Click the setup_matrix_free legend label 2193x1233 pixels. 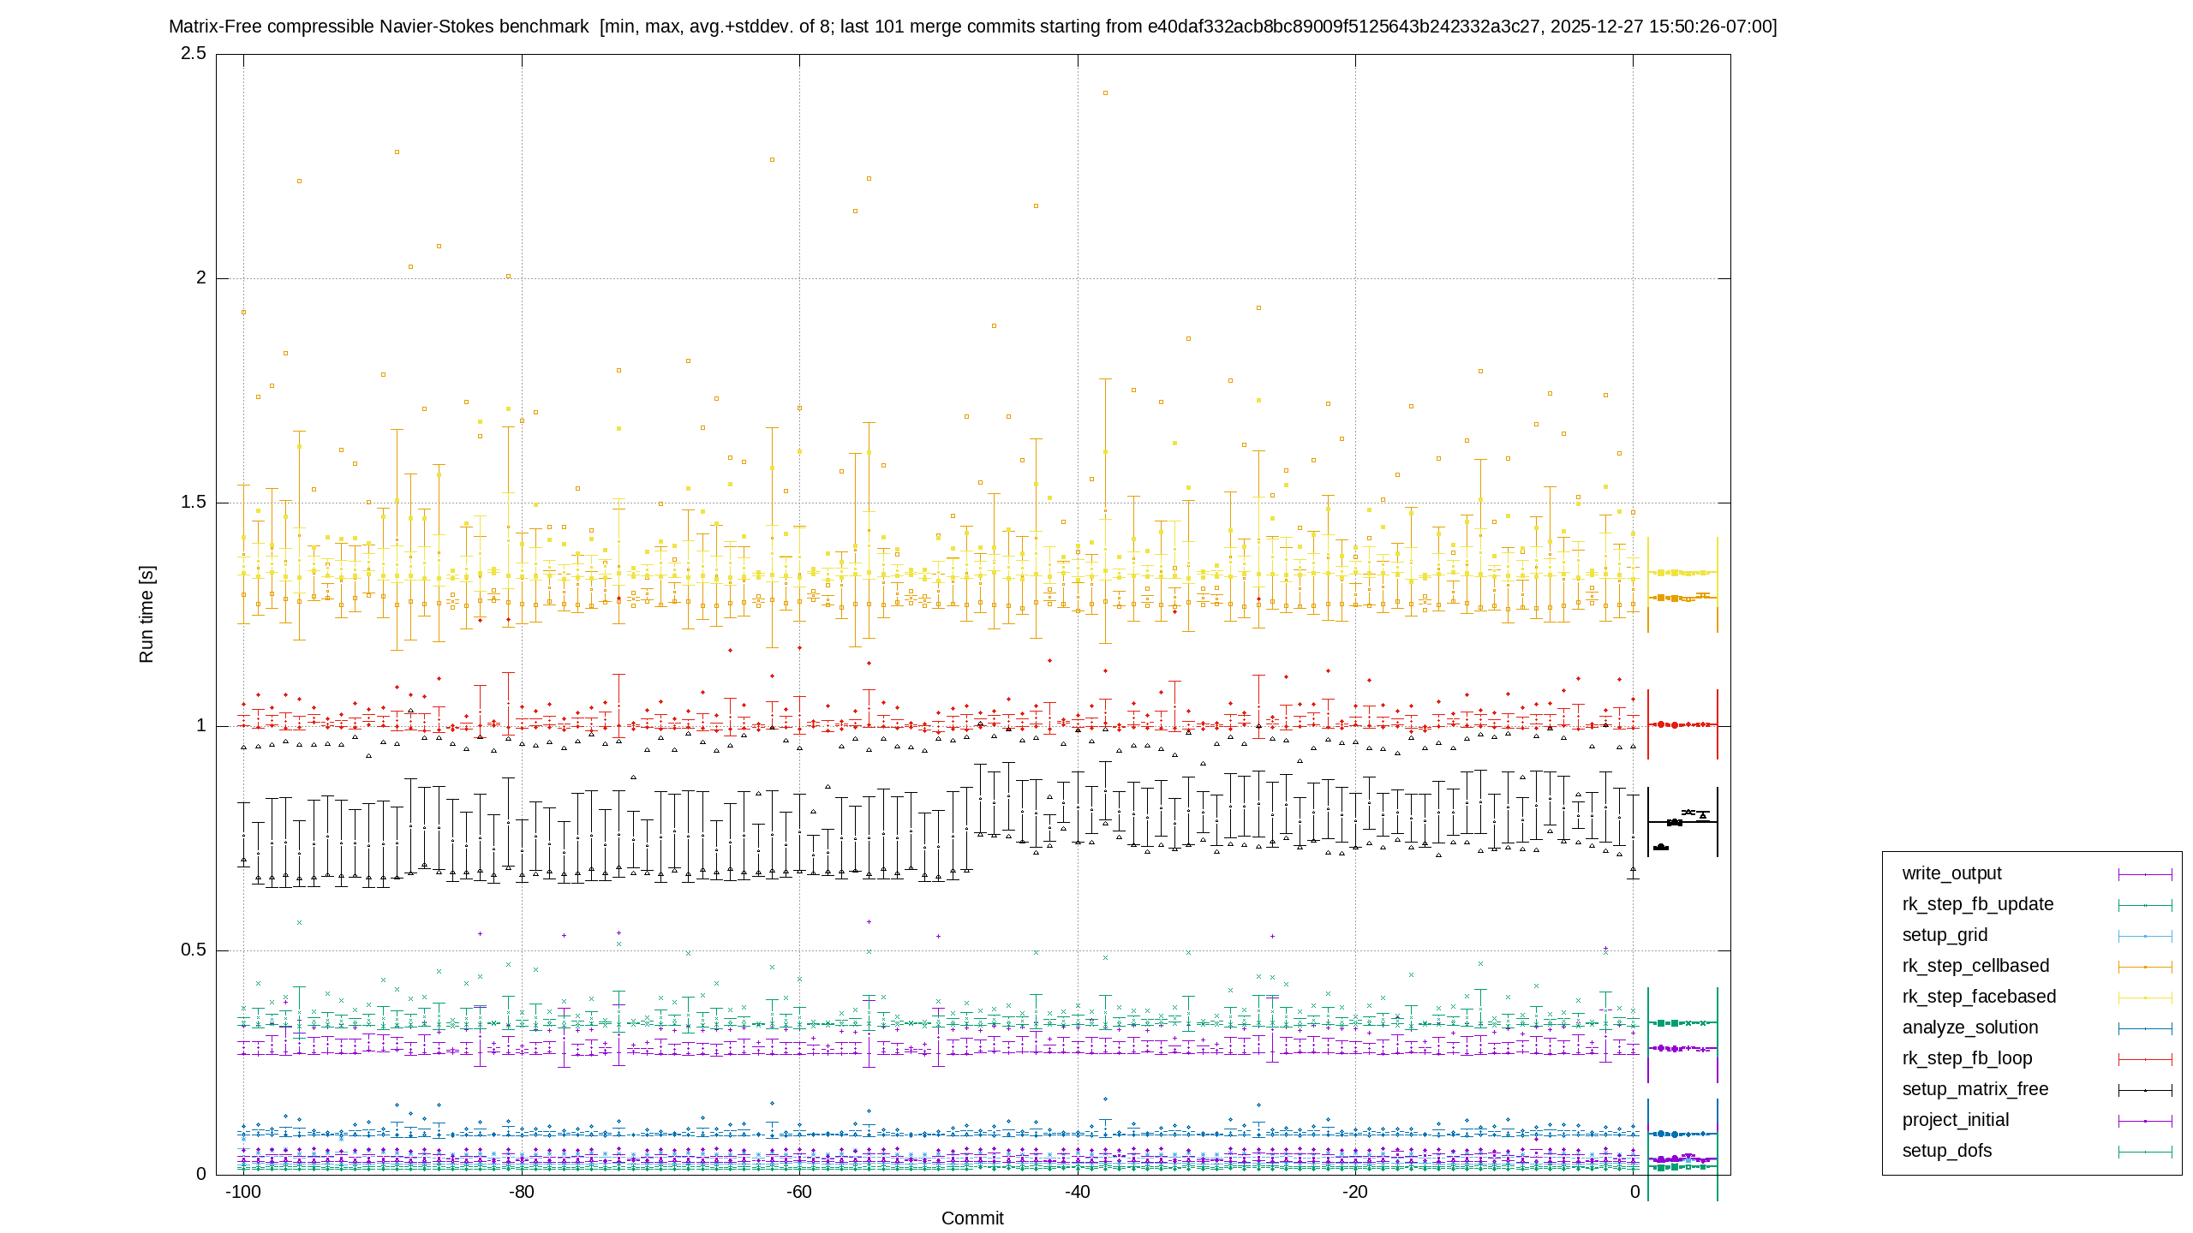[x=1975, y=1089]
